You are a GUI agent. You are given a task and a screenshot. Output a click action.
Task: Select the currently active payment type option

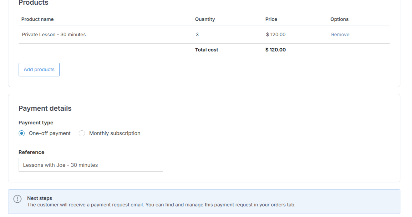click(21, 133)
